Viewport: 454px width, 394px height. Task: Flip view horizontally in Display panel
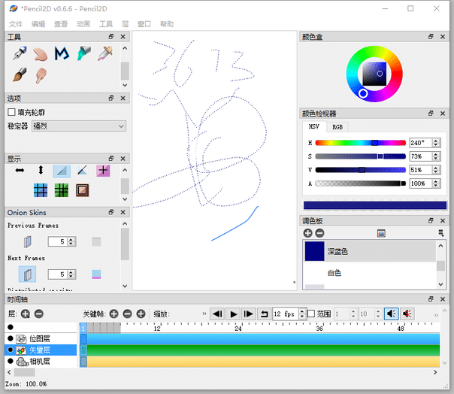coord(20,171)
